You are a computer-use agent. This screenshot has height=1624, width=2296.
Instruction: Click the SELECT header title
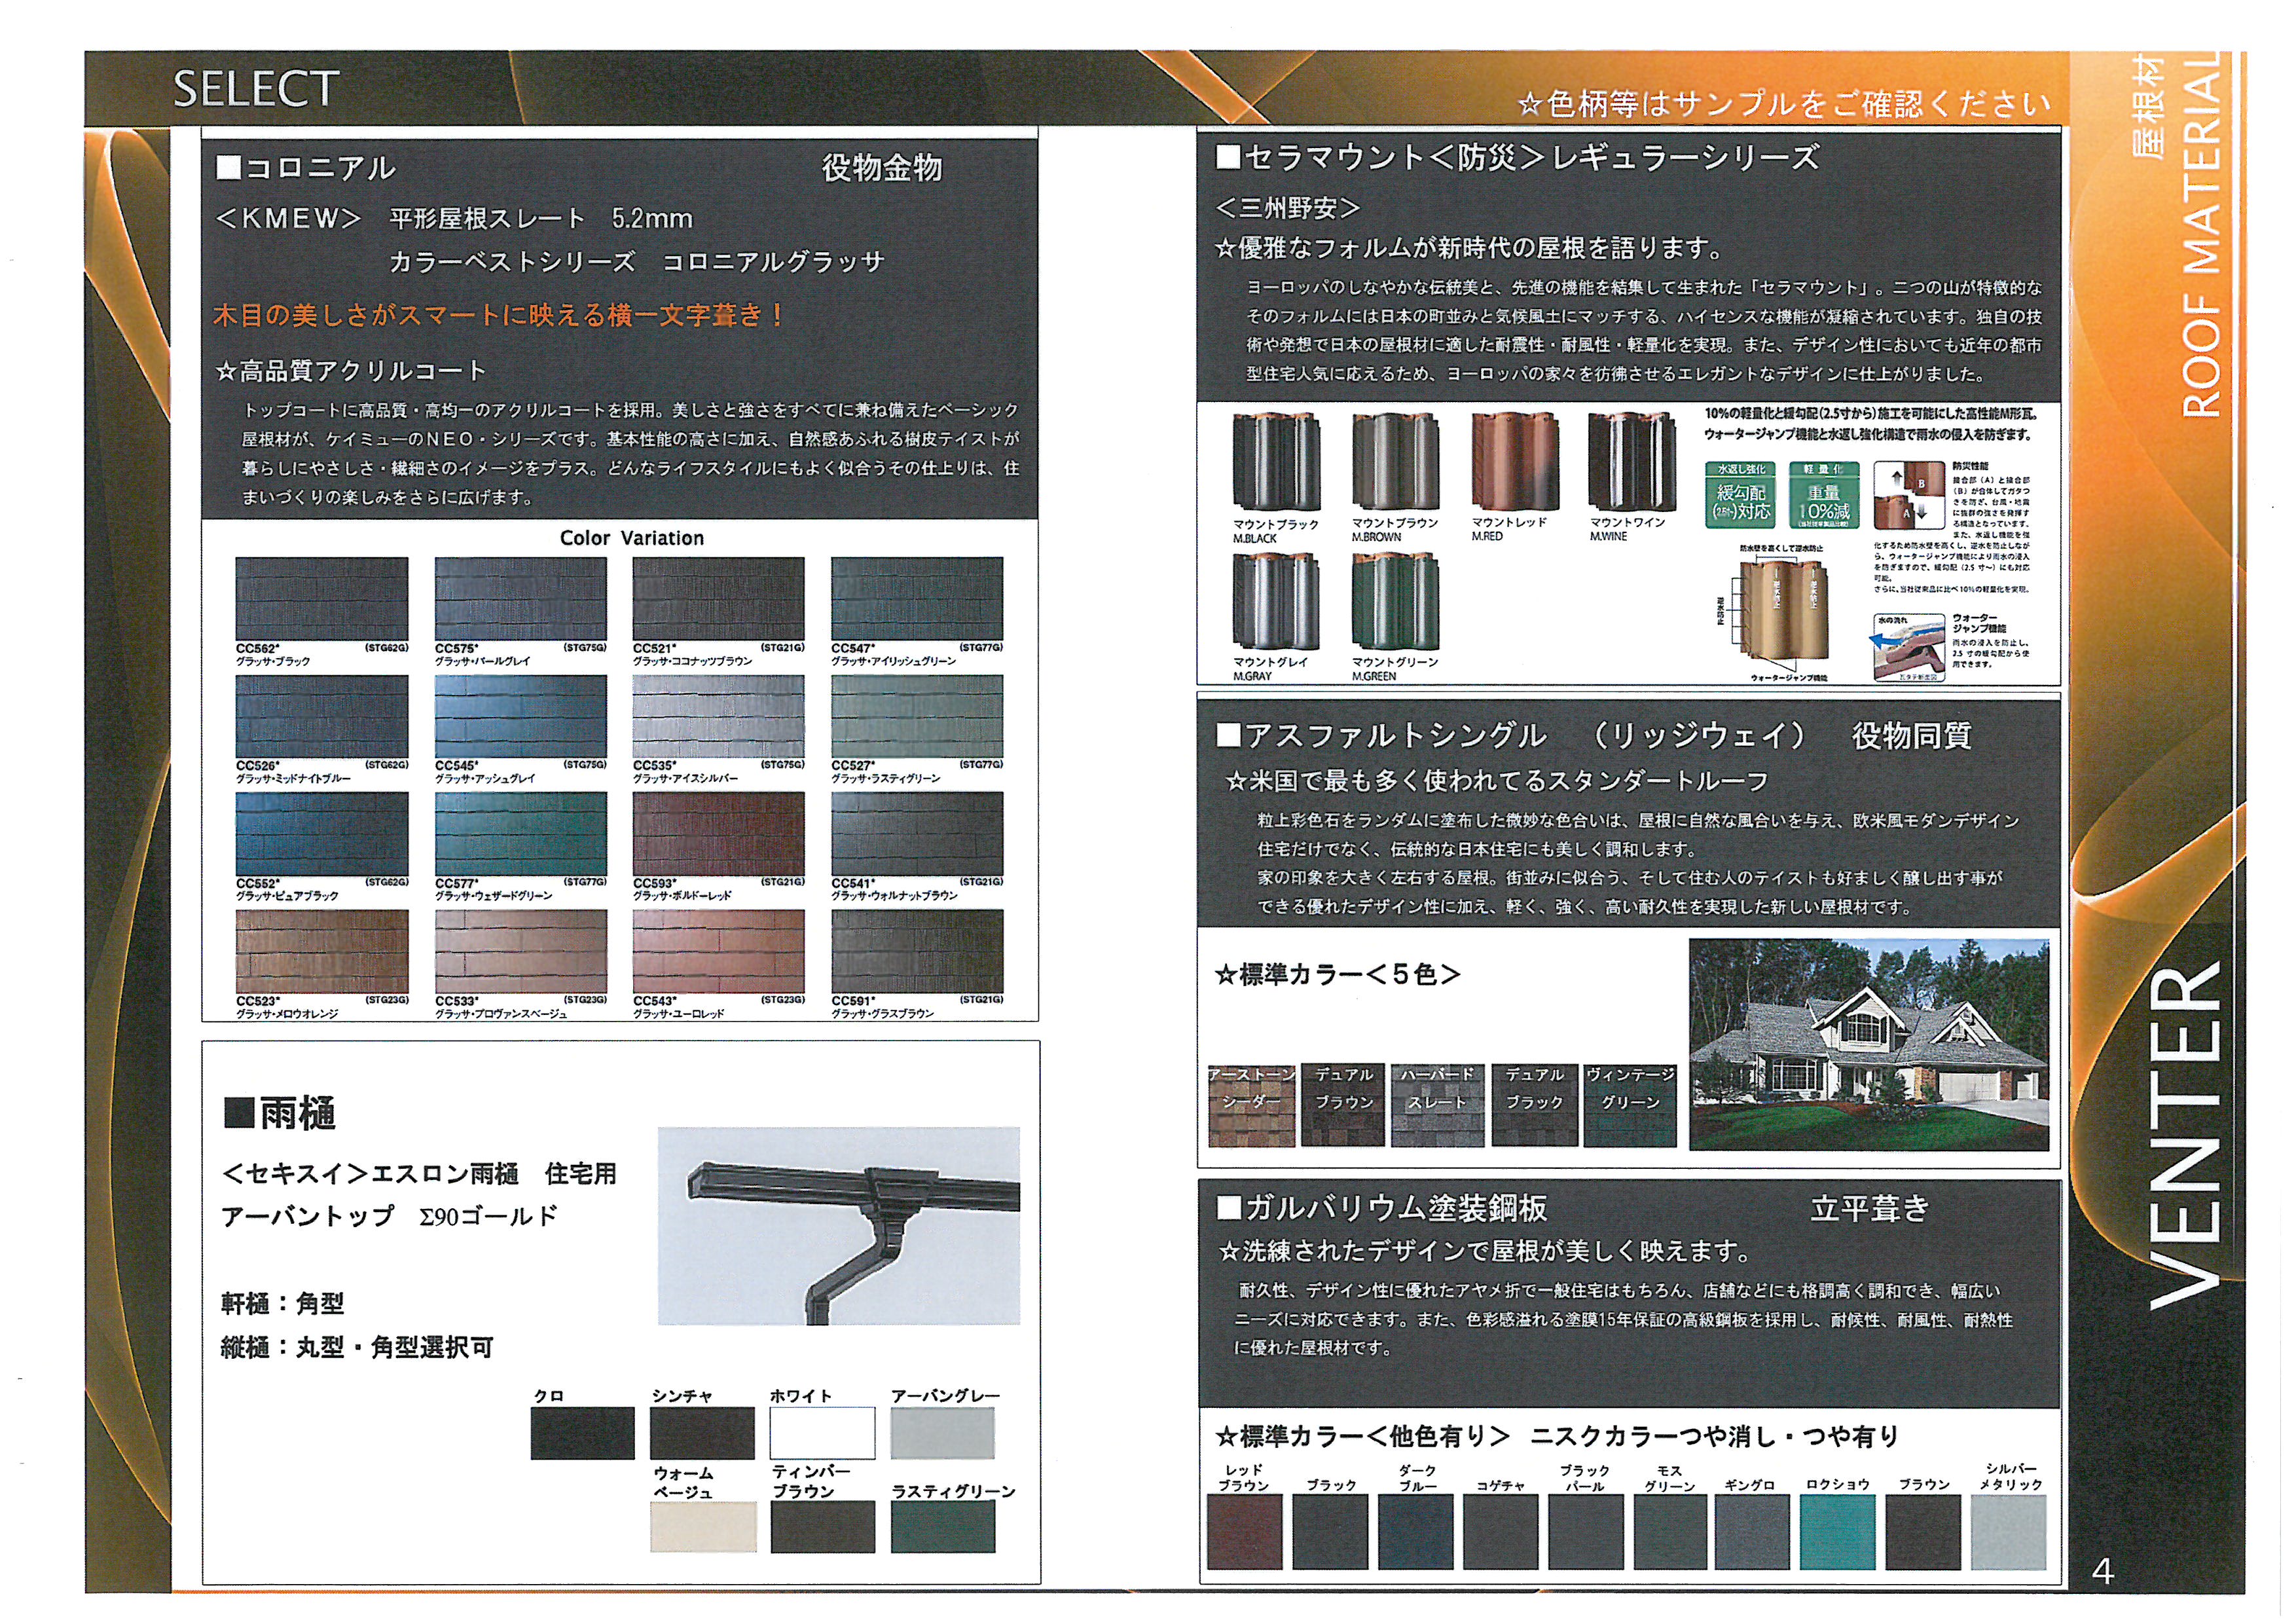coord(256,89)
